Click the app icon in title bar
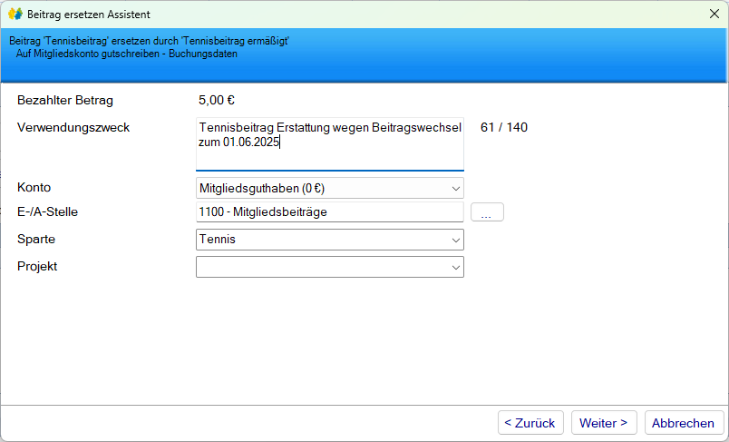This screenshot has height=442, width=729. point(15,15)
